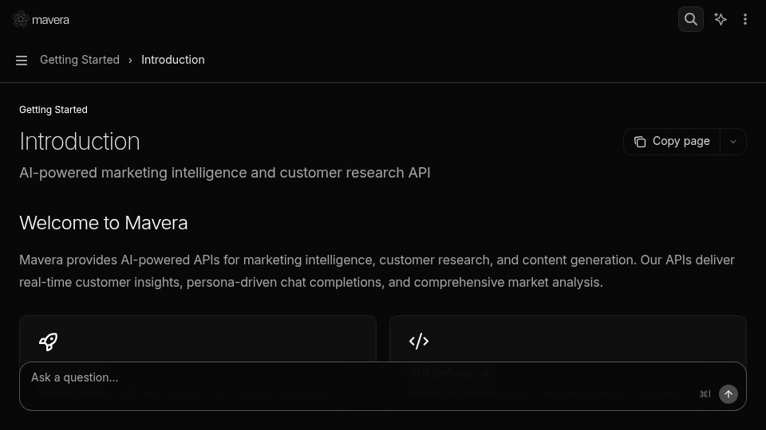Click the Introduction page heading
The image size is (766, 430).
tap(80, 142)
